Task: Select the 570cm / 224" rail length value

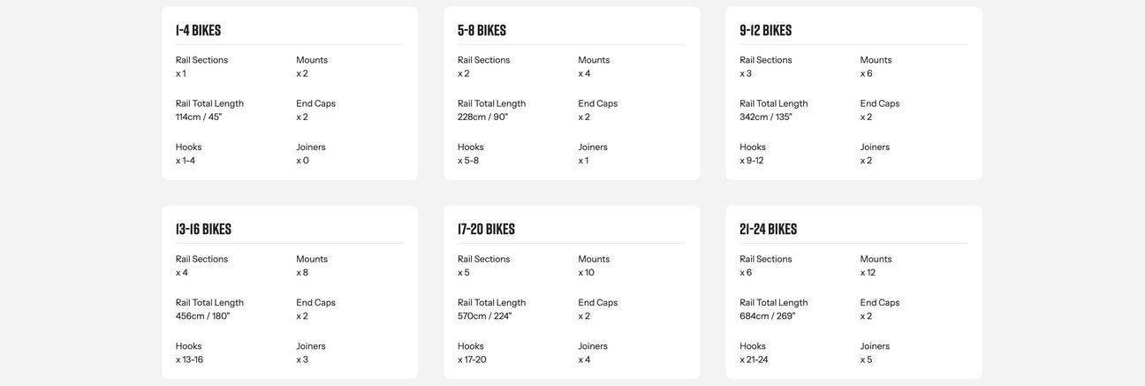Action: [484, 315]
